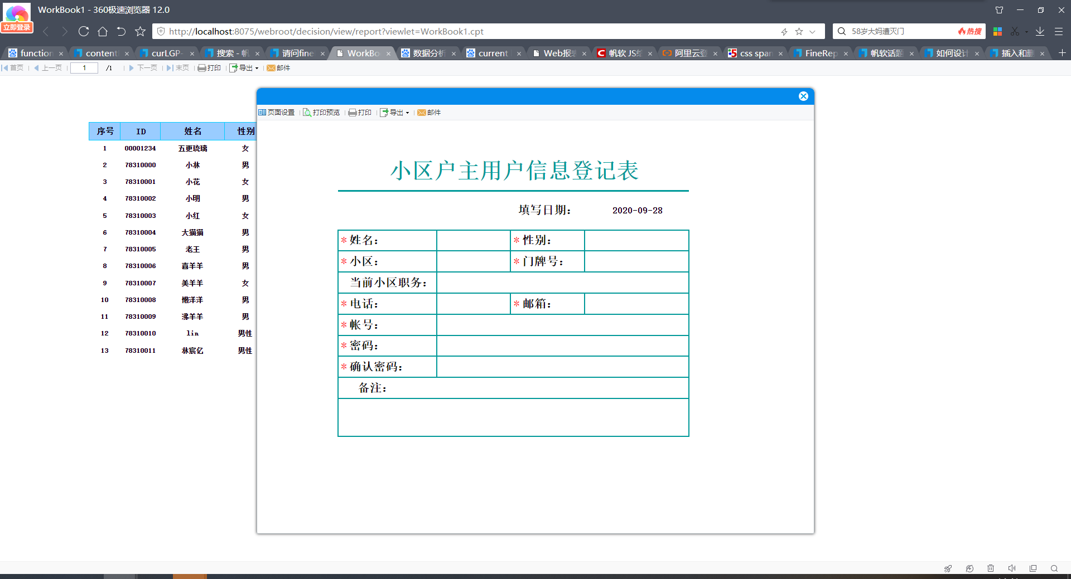Click the lightning speed mode icon
1071x579 pixels.
click(x=784, y=32)
